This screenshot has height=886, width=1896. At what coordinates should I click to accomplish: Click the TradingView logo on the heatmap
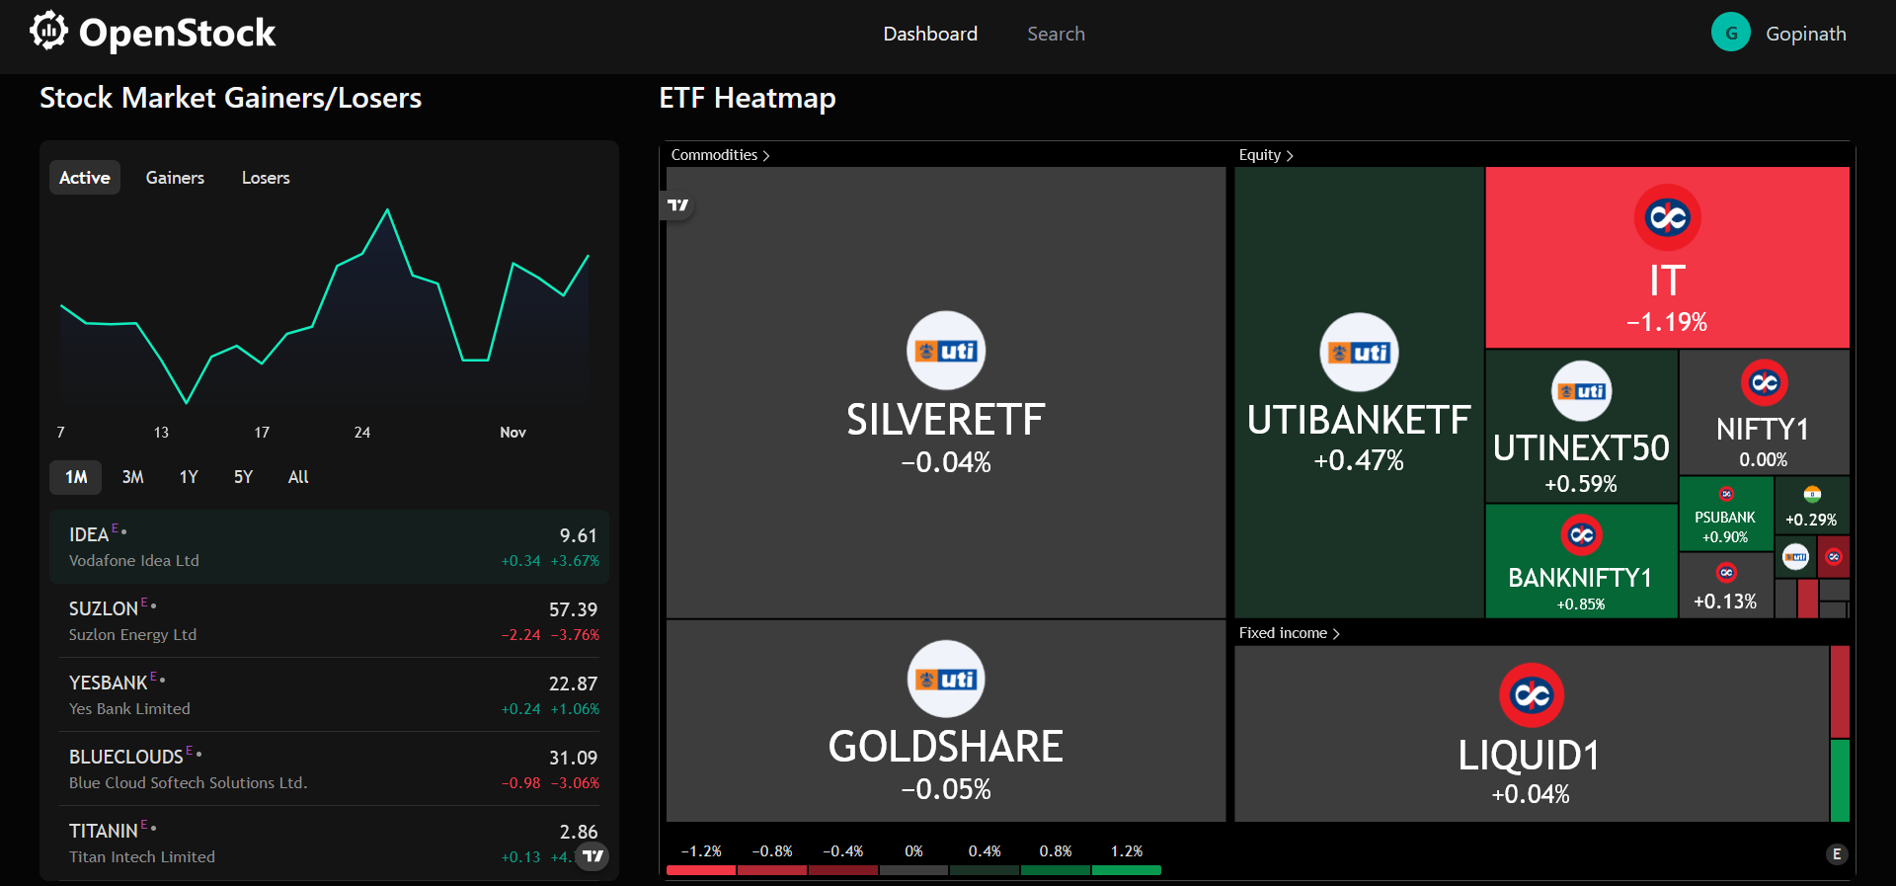point(677,205)
